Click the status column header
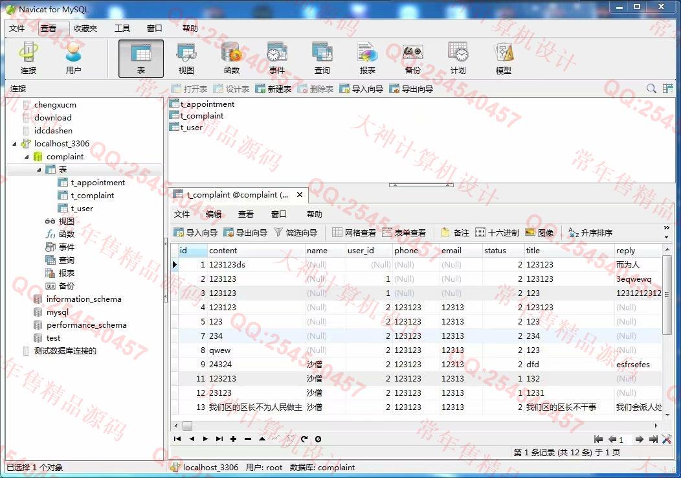Screen dimensions: 681x478 coord(504,250)
